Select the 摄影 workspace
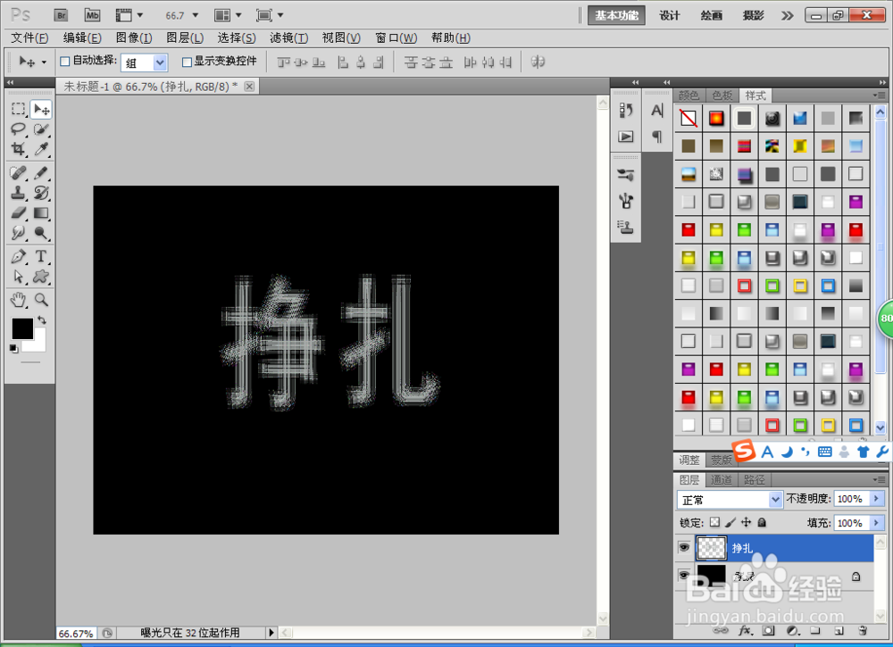This screenshot has height=647, width=893. (753, 15)
